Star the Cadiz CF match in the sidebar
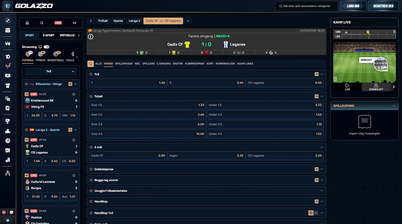402x224 pixels. [x=74, y=140]
